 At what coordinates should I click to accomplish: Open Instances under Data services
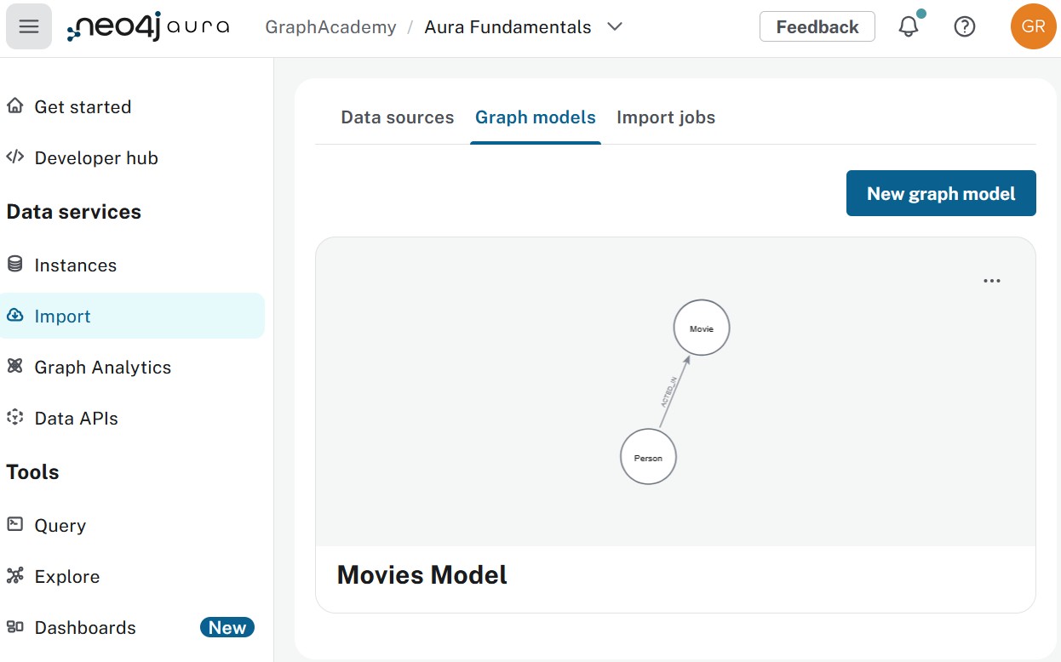click(x=76, y=265)
